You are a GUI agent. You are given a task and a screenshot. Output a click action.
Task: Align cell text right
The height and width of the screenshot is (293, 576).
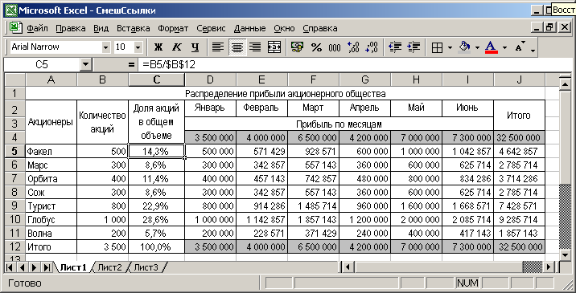[x=256, y=47]
